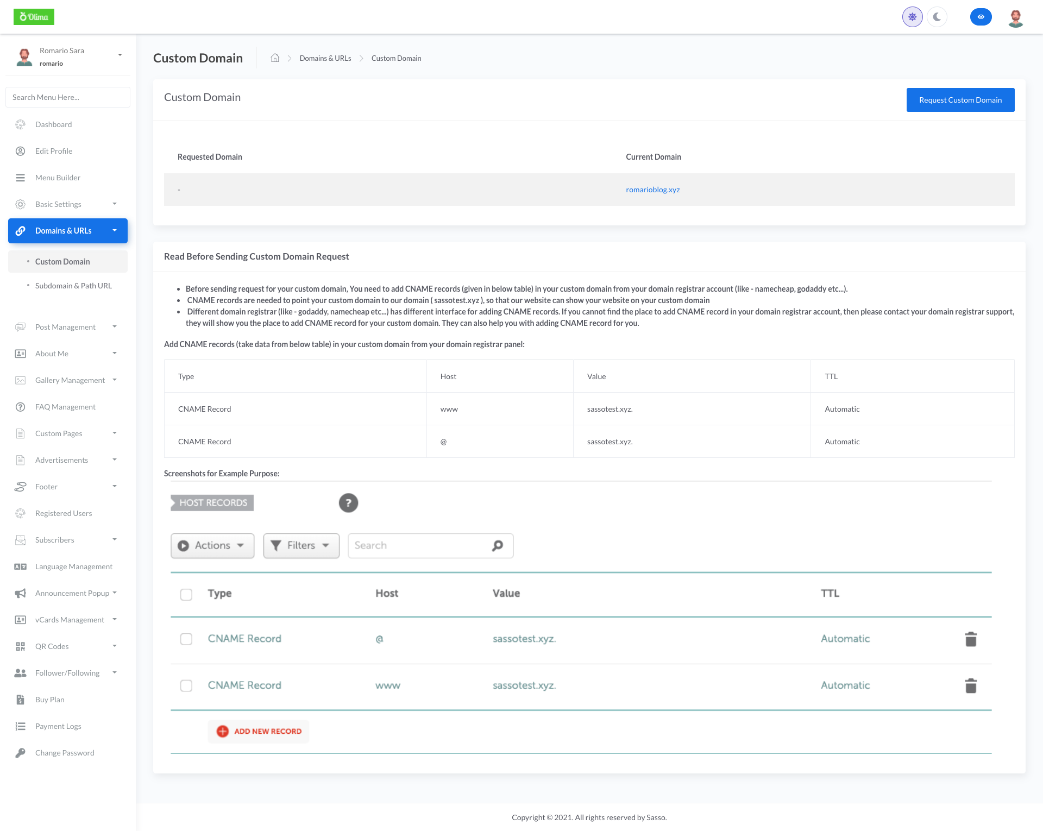The height and width of the screenshot is (831, 1043).
Task: Click trash icon for the www record
Action: click(x=971, y=686)
